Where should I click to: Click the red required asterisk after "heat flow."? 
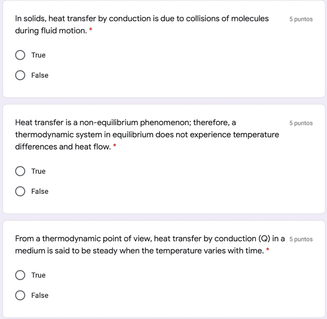[x=115, y=146]
